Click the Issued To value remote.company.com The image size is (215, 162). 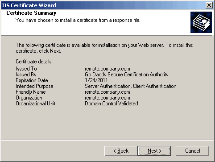click(107, 69)
